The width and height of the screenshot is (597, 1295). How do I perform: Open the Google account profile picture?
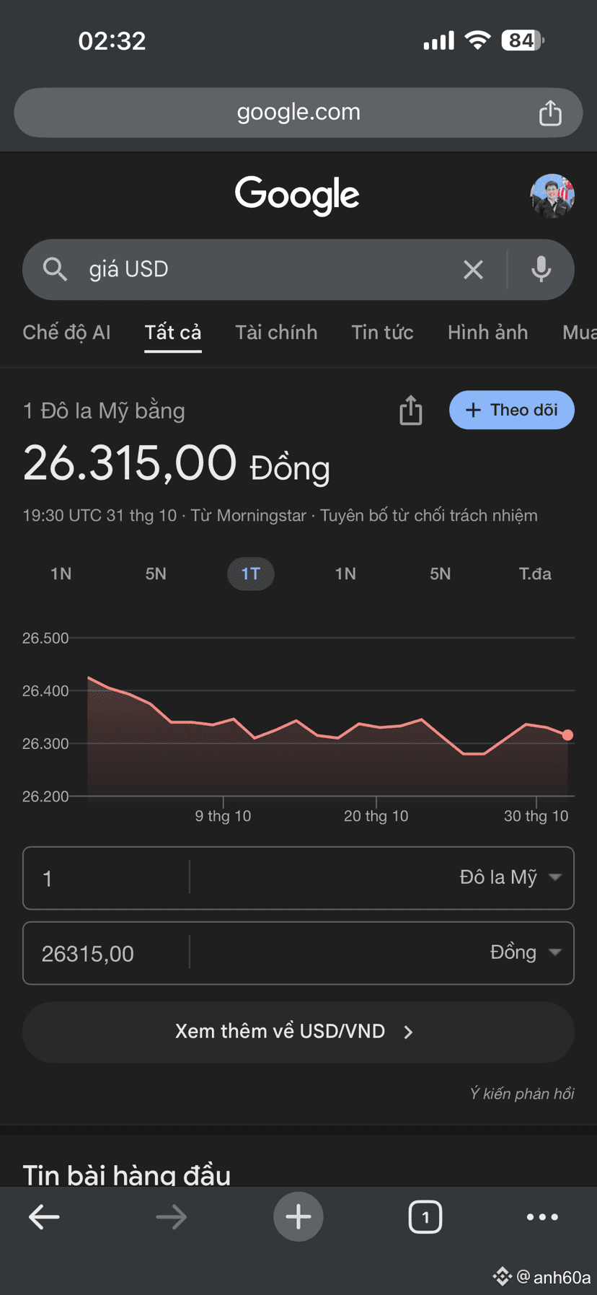coord(552,196)
